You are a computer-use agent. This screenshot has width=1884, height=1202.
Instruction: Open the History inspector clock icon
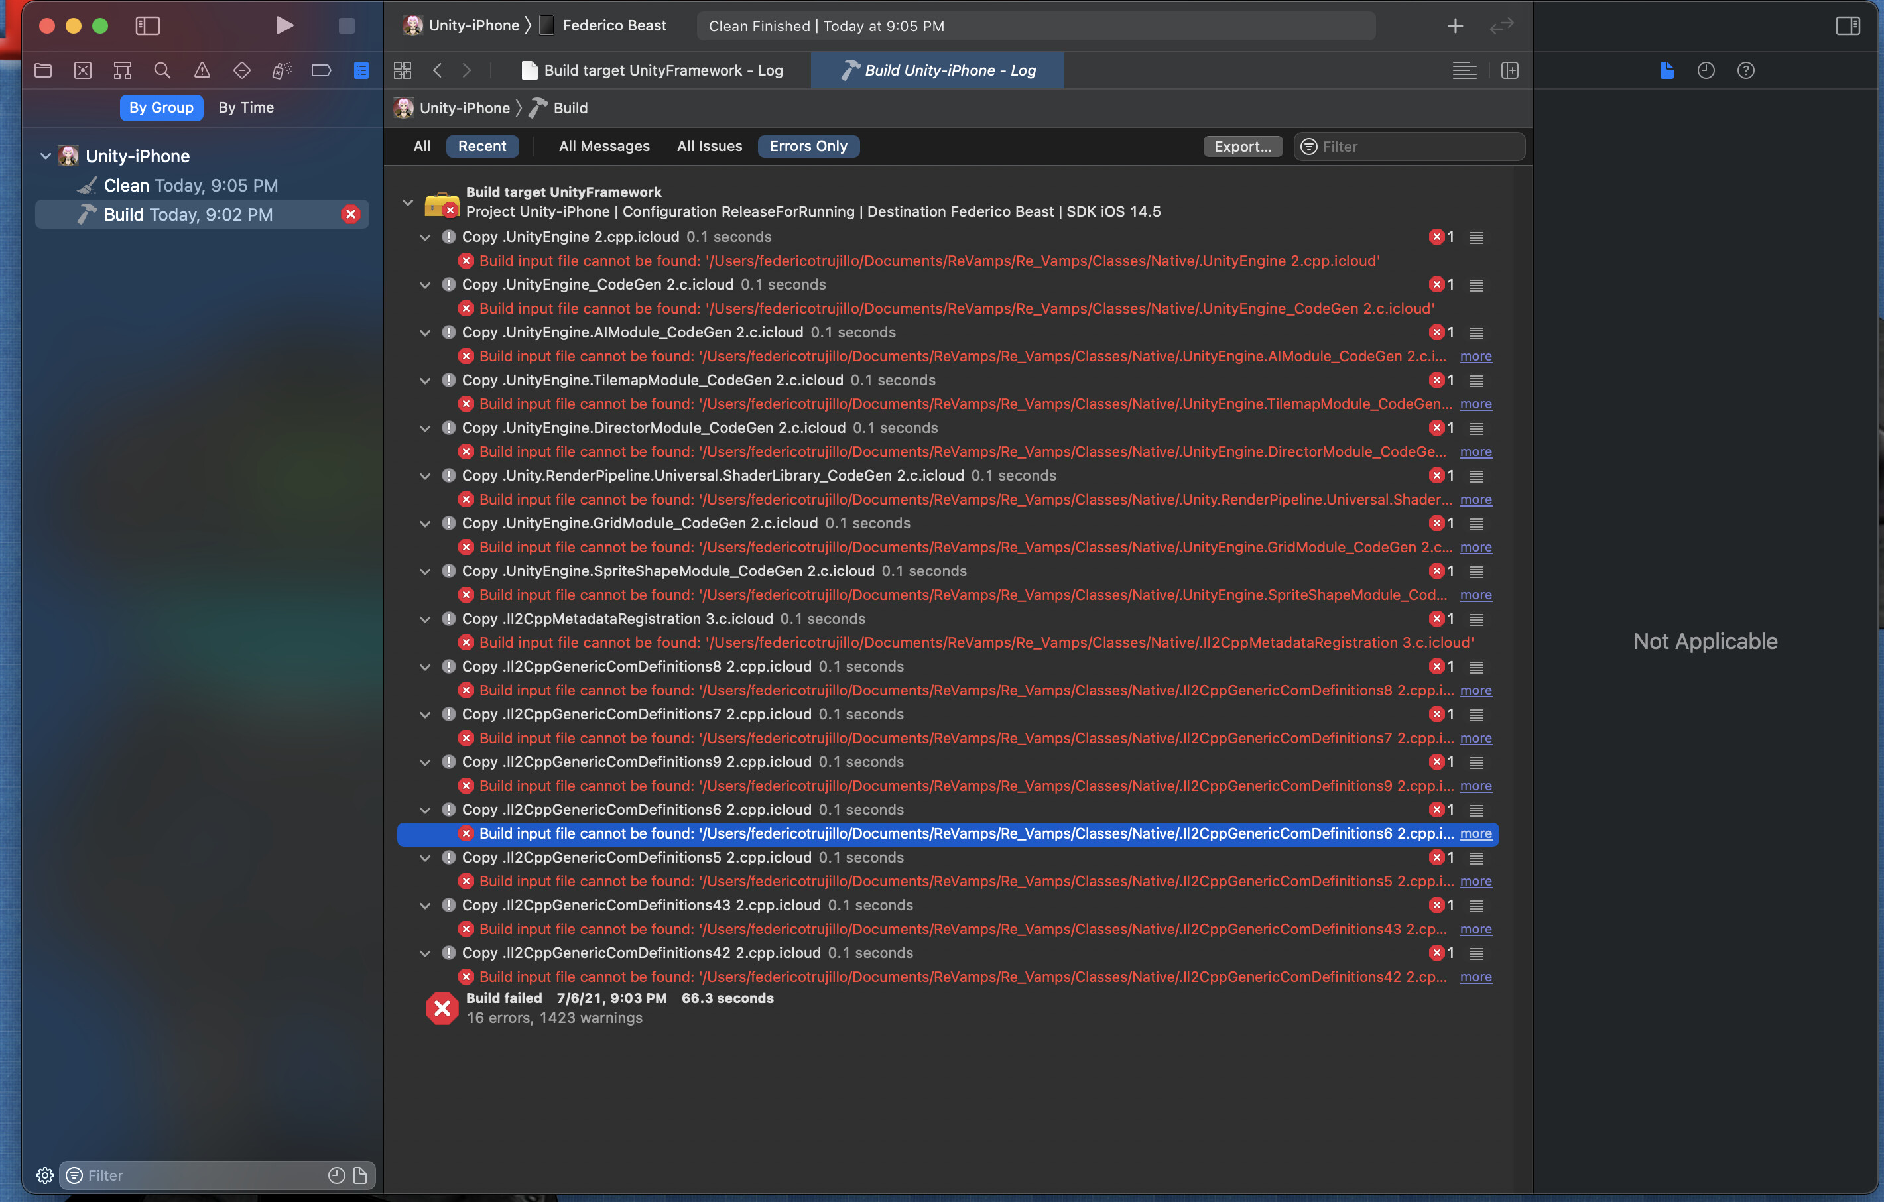1706,70
